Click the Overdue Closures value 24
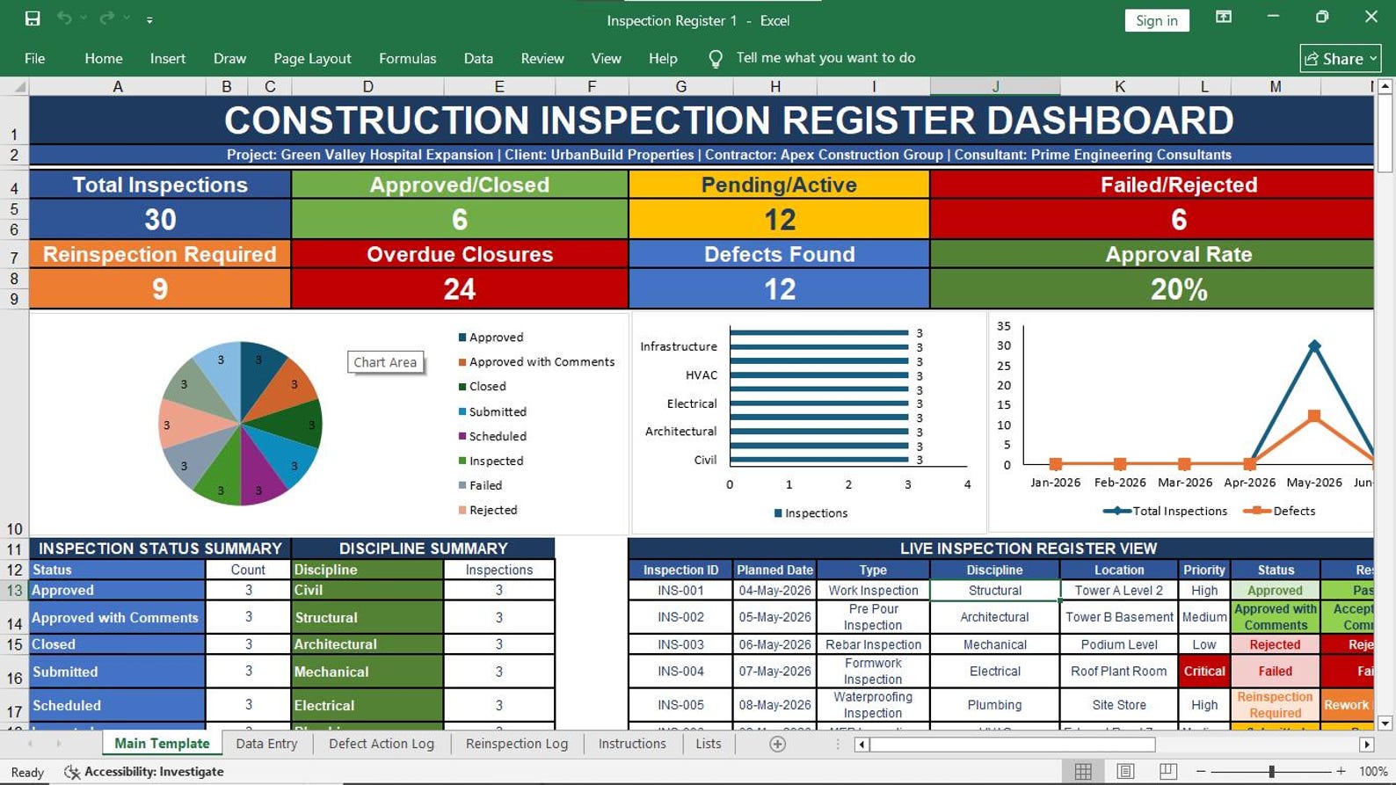This screenshot has height=785, width=1396. 459,289
